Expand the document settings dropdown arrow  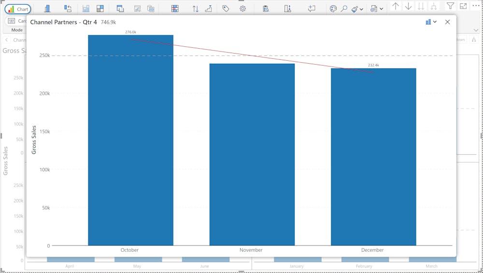pyautogui.click(x=382, y=9)
